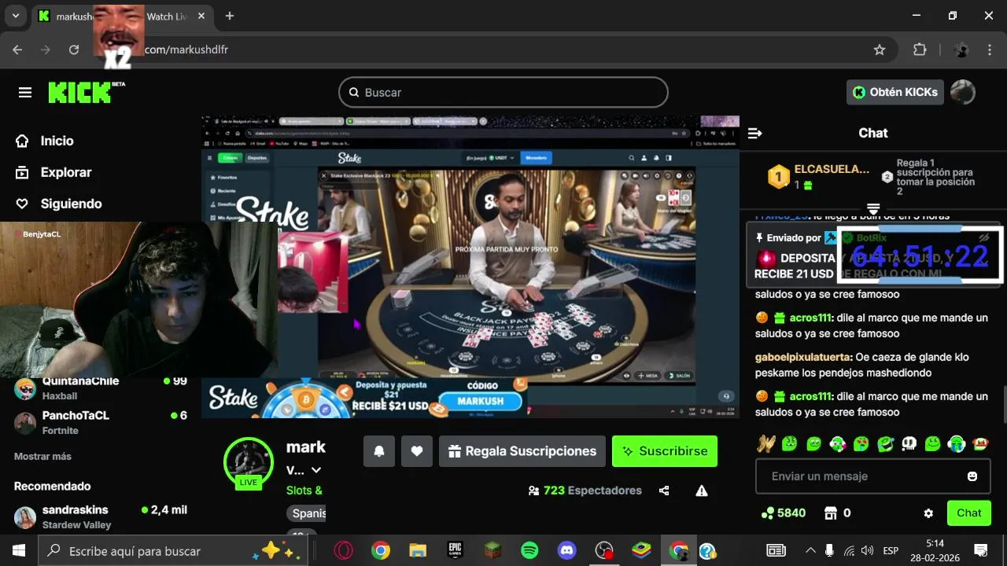Open Siguiendo in sidebar
This screenshot has width=1007, height=566.
[59, 204]
